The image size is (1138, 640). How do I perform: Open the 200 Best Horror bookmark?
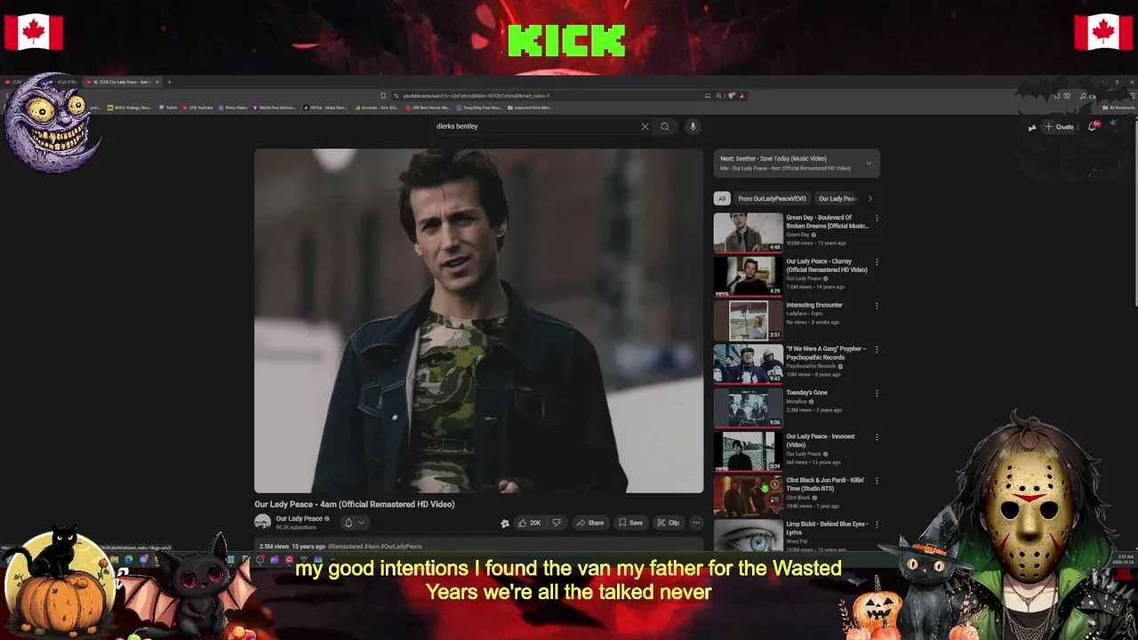click(429, 108)
